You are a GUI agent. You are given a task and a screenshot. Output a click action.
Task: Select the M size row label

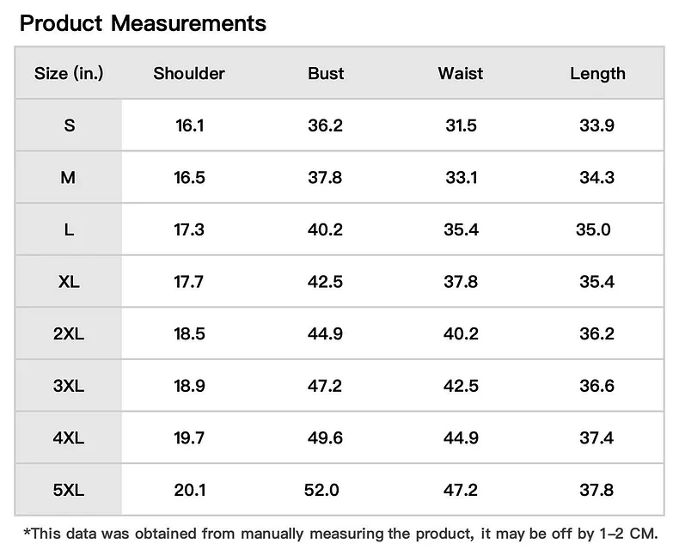(69, 178)
